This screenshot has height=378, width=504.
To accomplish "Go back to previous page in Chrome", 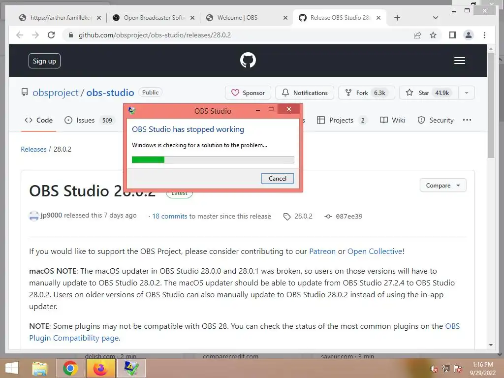I will pyautogui.click(x=20, y=35).
